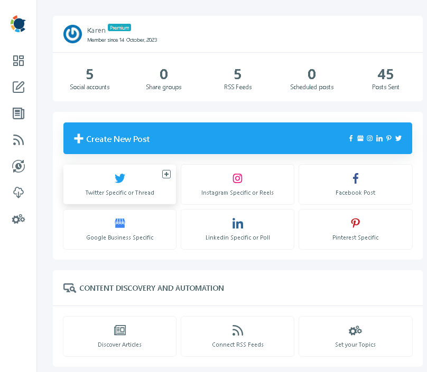Click Karen's profile avatar
427x372 pixels.
[x=72, y=34]
